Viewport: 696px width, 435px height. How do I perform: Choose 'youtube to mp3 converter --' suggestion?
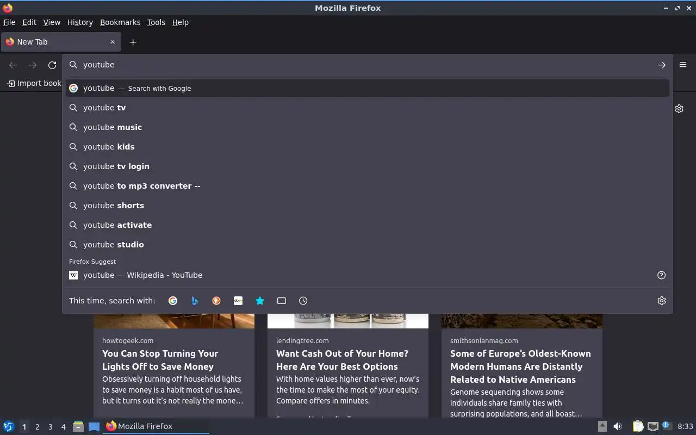(368, 186)
